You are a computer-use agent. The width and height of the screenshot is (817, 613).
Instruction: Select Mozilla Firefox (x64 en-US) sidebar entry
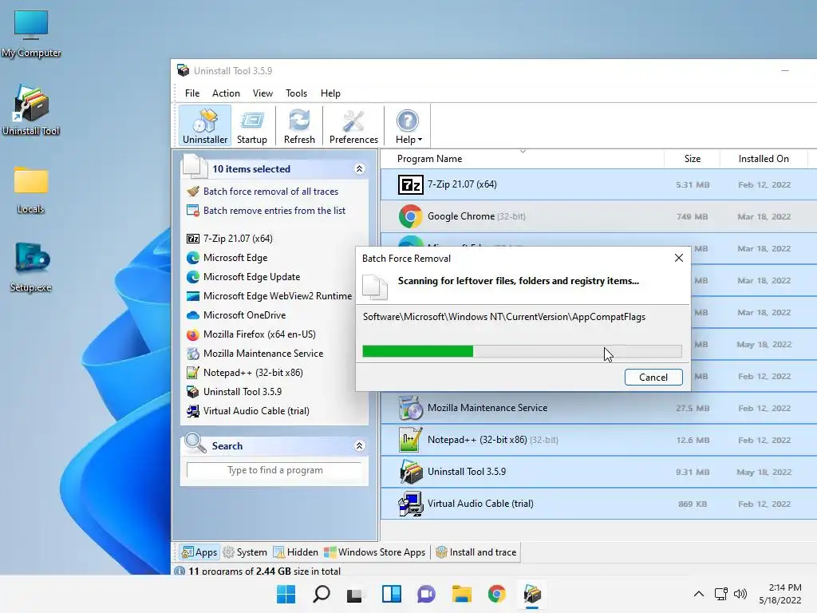251,334
